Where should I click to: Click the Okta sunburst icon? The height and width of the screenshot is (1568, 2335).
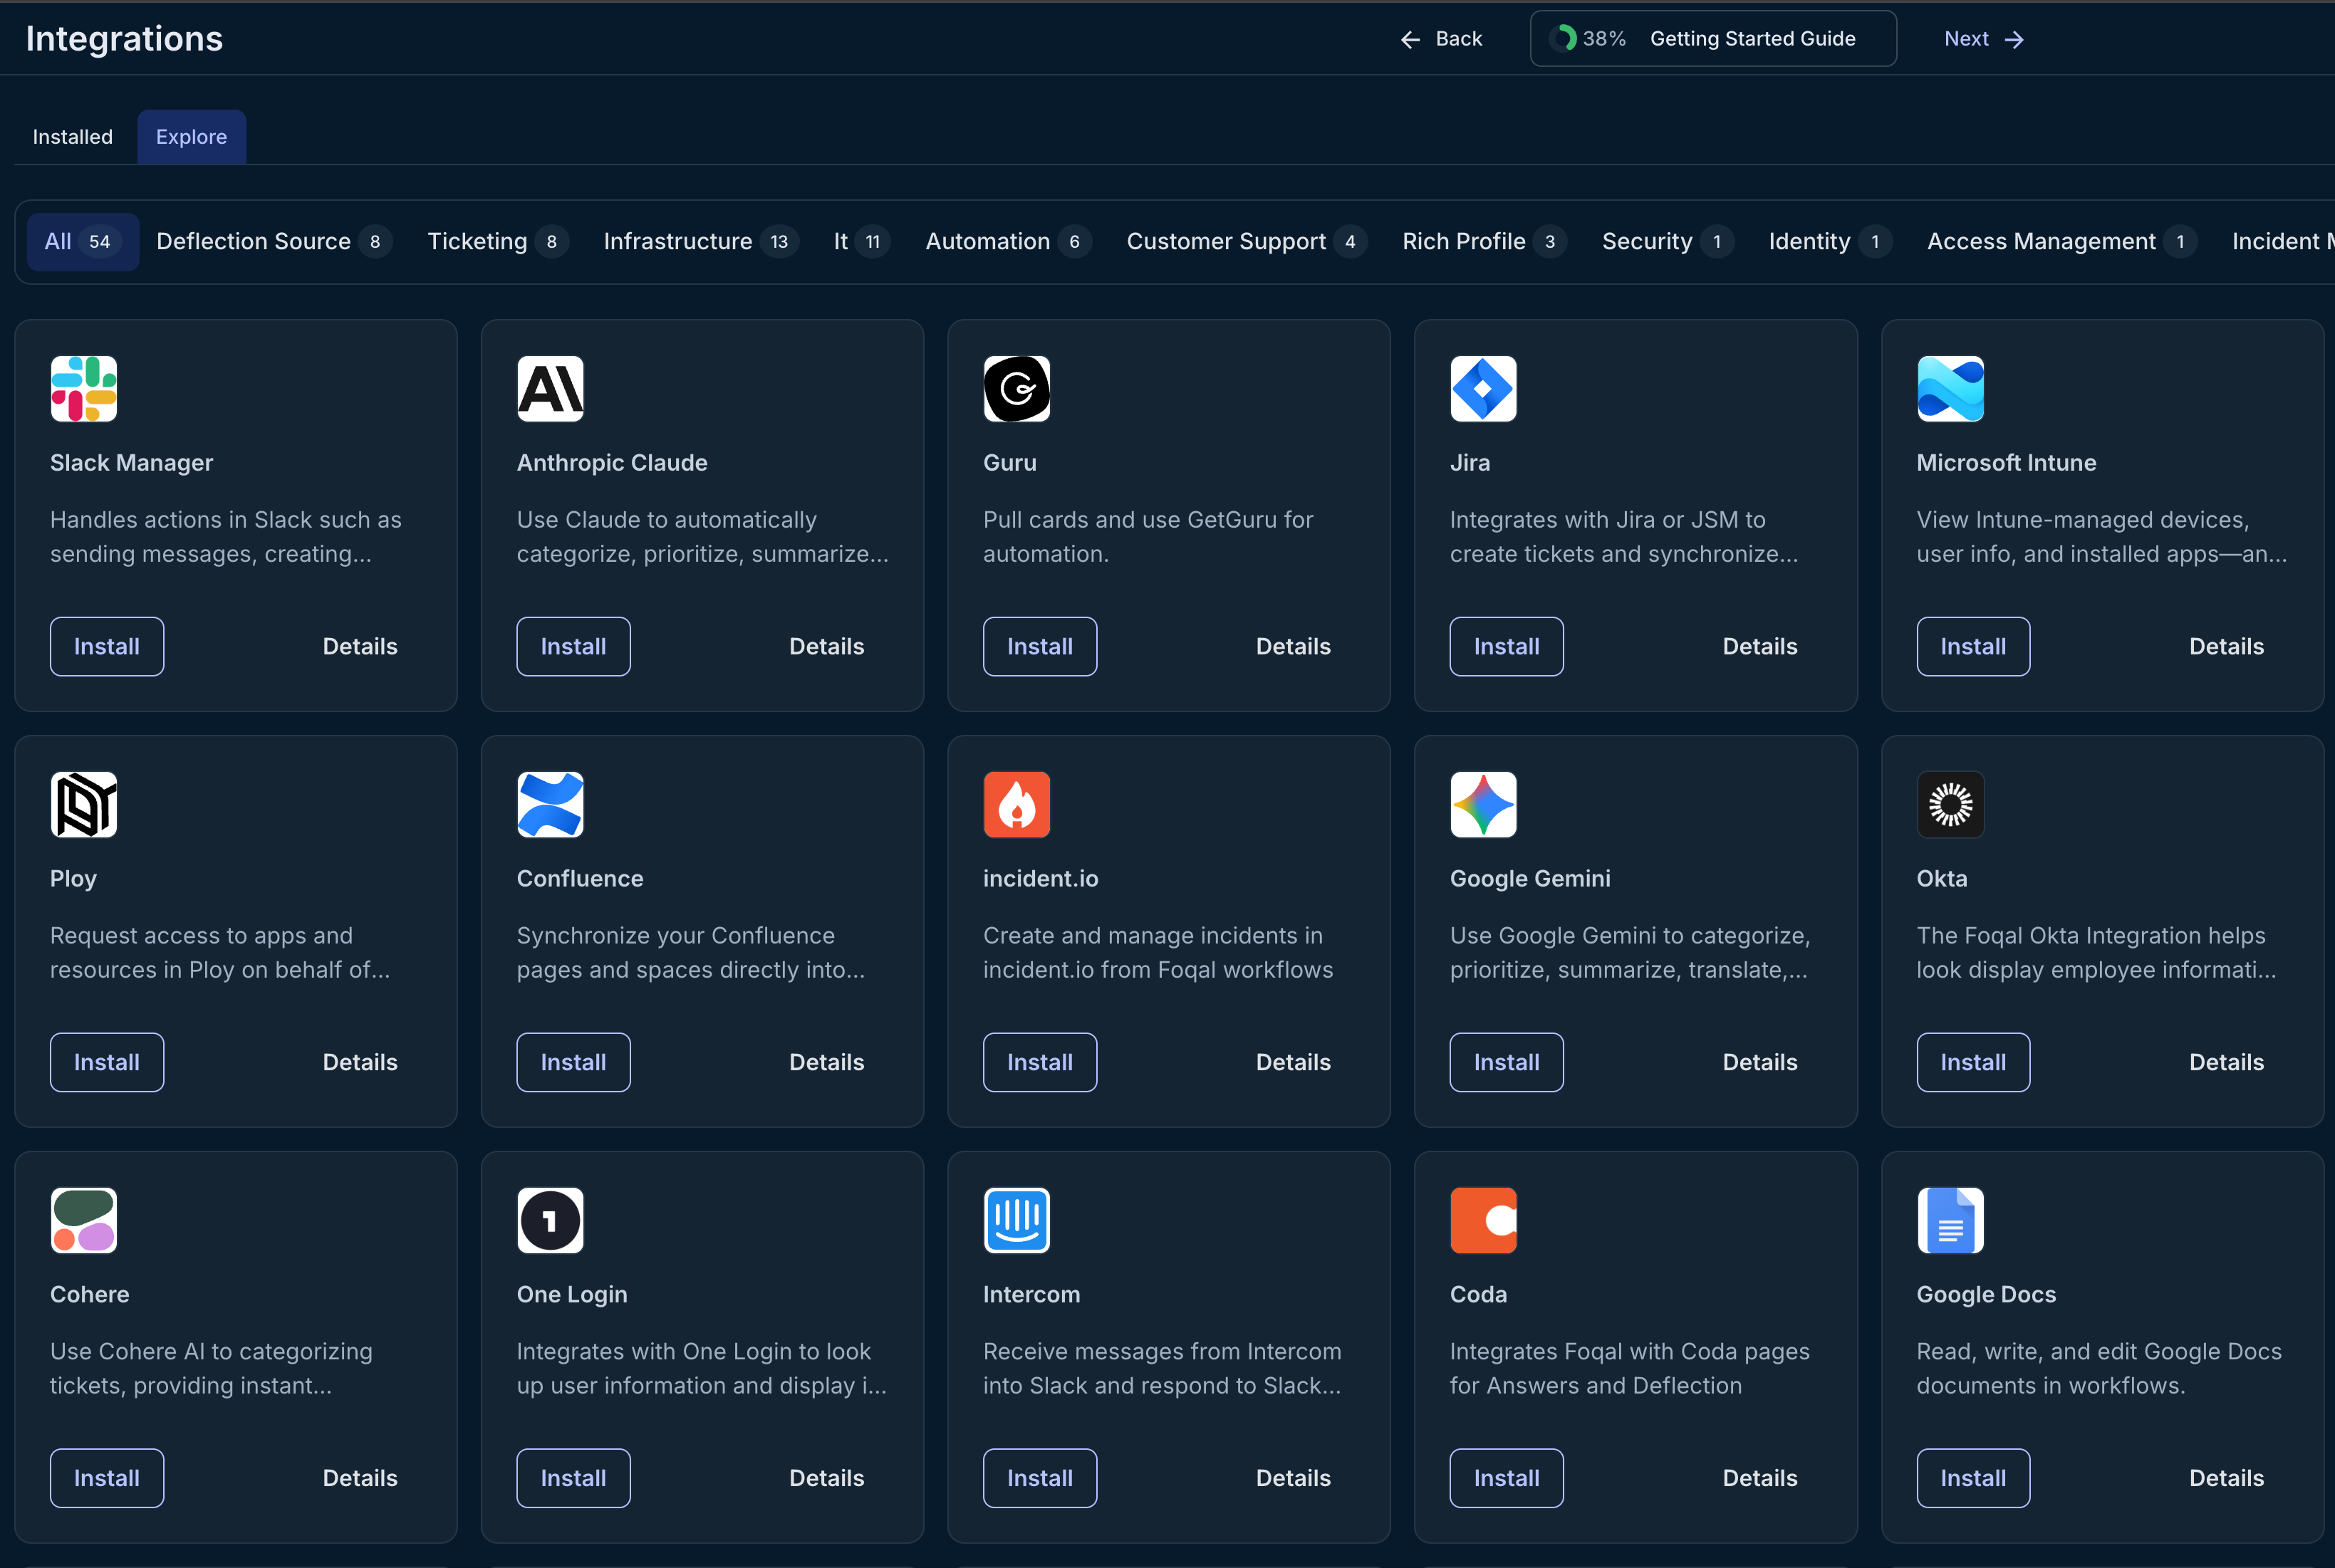coord(1950,805)
